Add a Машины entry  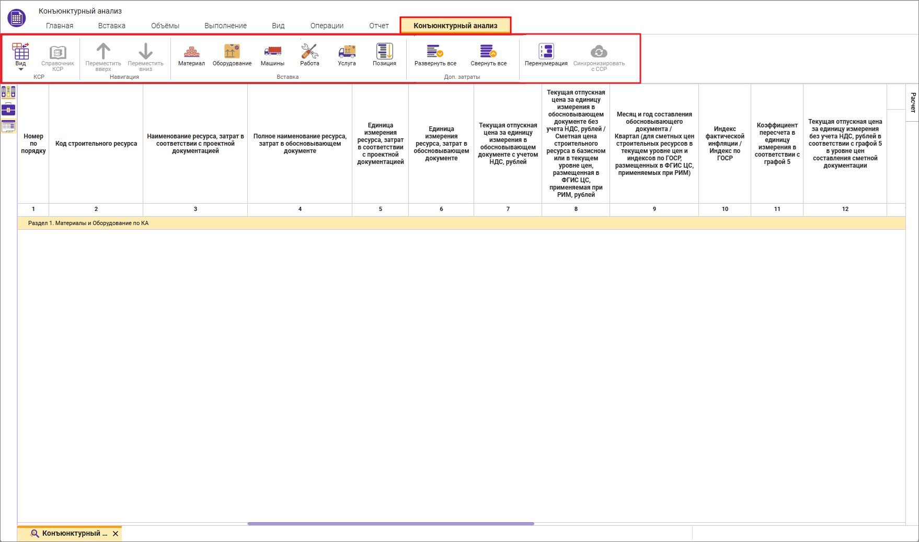pyautogui.click(x=272, y=55)
